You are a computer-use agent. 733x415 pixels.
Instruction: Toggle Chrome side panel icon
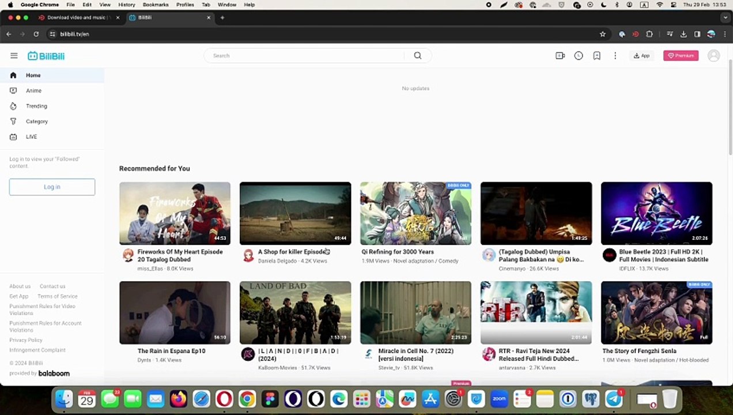click(697, 34)
